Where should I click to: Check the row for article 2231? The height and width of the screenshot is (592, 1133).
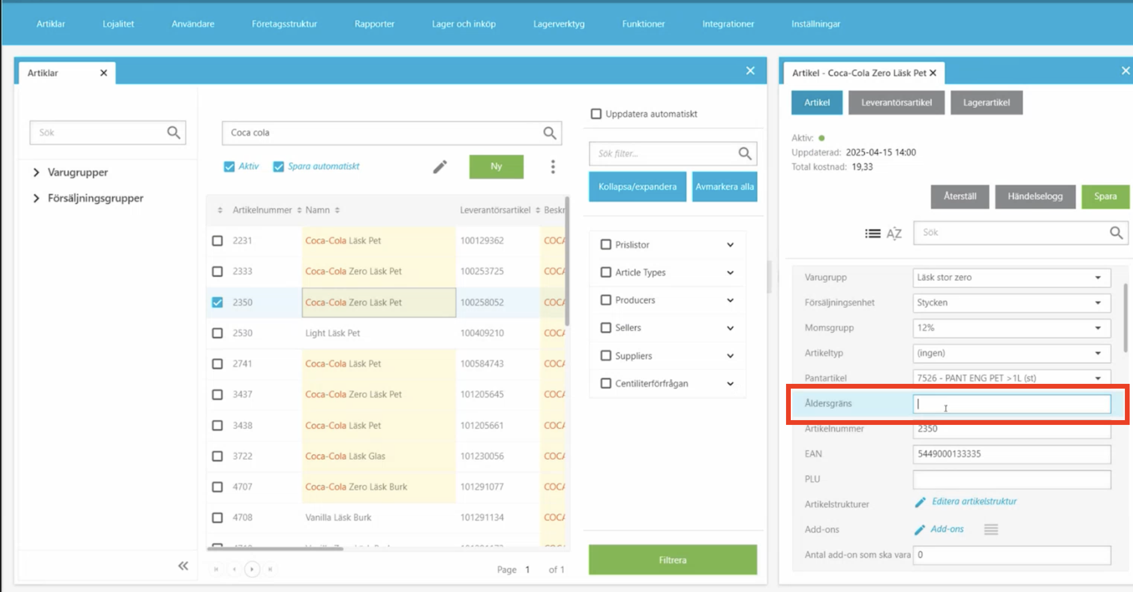217,241
